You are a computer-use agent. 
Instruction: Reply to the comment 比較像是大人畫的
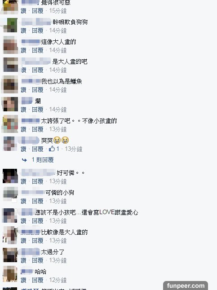[x=38, y=241]
